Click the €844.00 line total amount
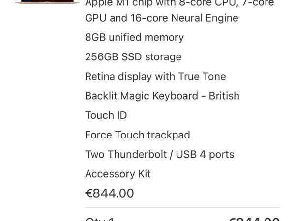Screen dimensions: 295x221 (254, 219)
